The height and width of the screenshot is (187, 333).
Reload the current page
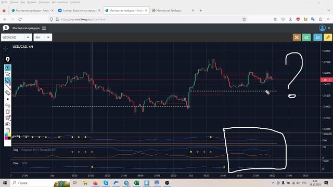coord(20,19)
